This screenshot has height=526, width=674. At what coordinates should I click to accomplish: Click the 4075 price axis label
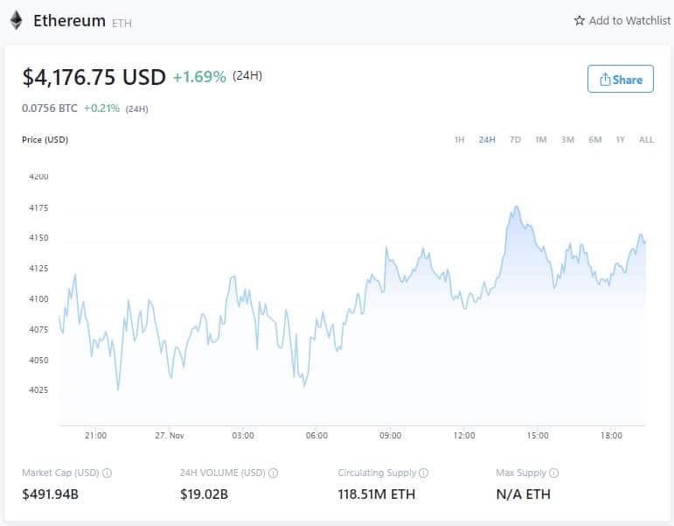[x=38, y=329]
